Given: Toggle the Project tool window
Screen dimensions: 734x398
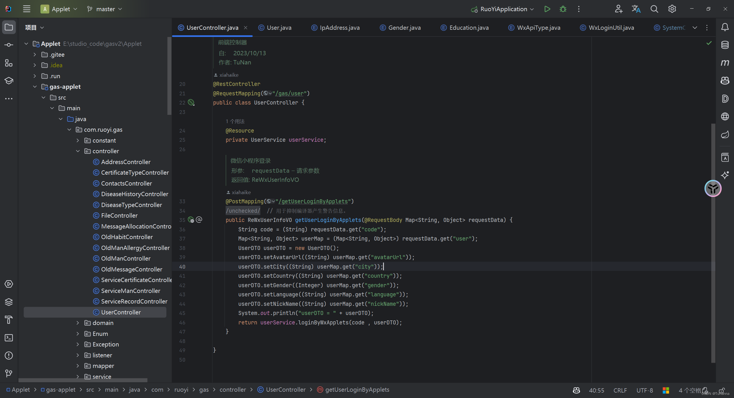Looking at the screenshot, I should click(x=9, y=27).
